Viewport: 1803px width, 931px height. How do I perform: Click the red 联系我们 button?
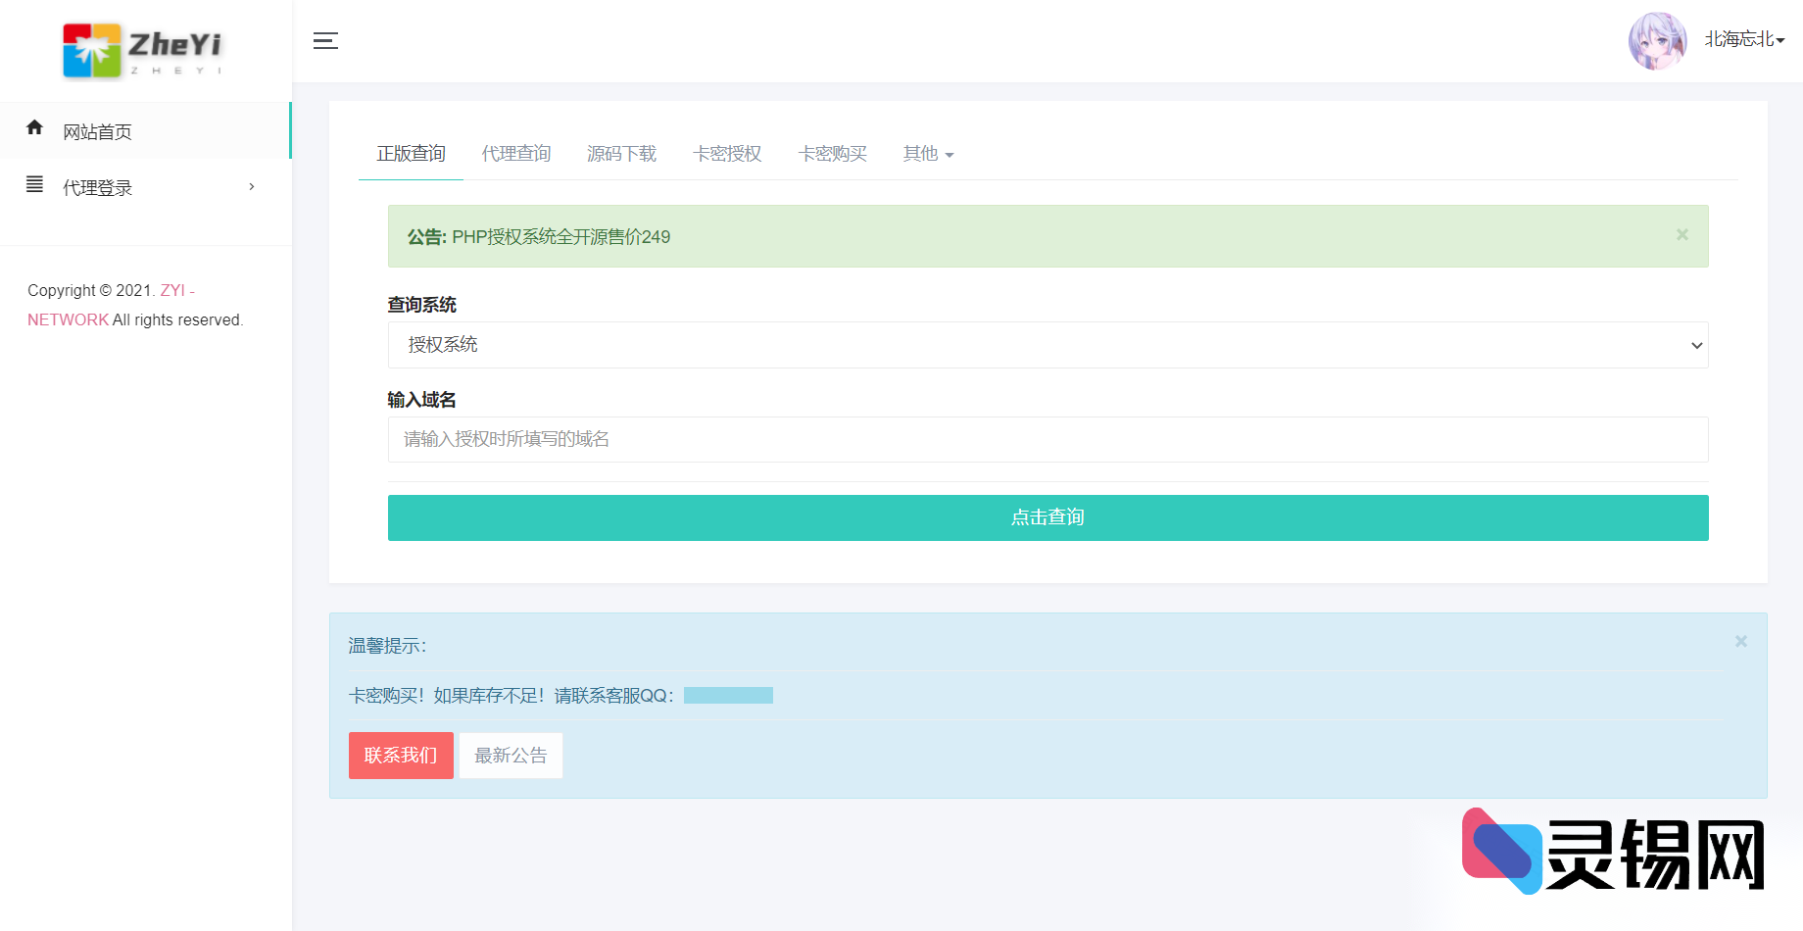click(401, 756)
